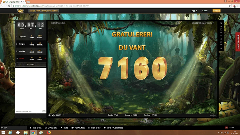
Task: Open Paint from taskbar
Action: tap(41, 132)
